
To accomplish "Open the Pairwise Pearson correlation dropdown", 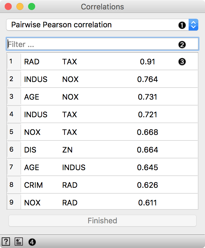I will tap(97, 25).
